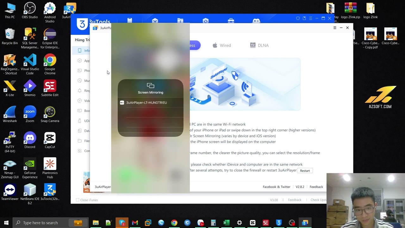Screen dimensions: 405x228
Task: Open the Flash & JB refresh icon in 3uTools
Action: pos(206,21)
